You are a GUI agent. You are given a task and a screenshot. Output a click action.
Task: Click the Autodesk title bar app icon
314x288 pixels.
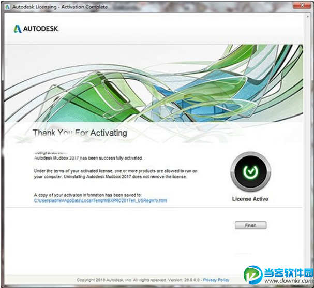tap(7, 7)
